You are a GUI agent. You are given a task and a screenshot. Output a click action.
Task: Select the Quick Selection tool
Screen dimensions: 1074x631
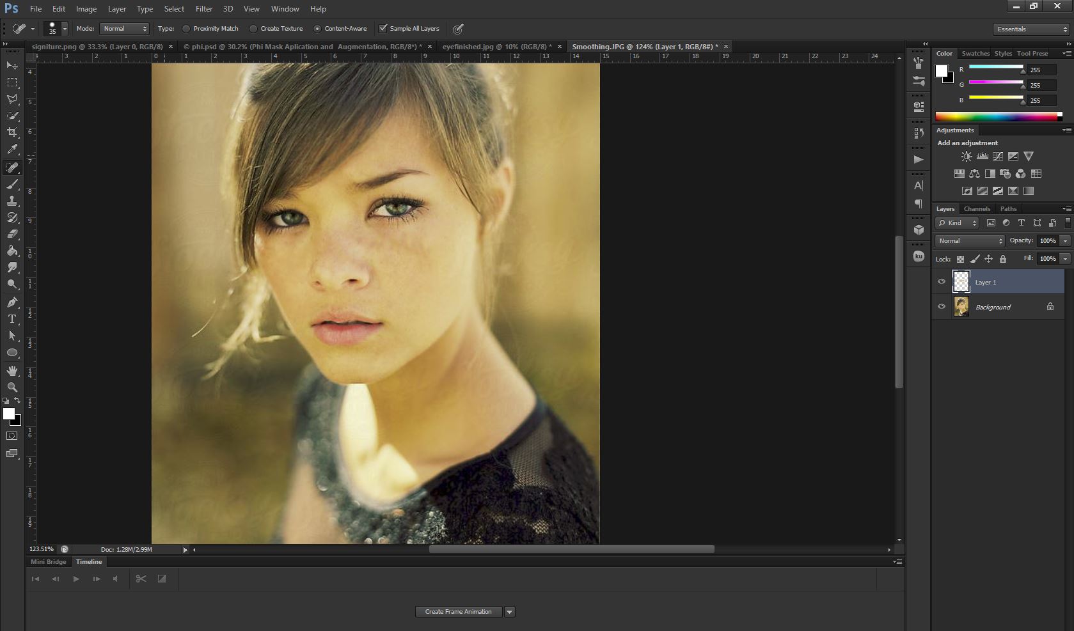[x=12, y=116]
